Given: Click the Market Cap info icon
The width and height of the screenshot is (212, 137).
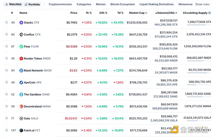Looking at the screenshot, I should point(146,13).
